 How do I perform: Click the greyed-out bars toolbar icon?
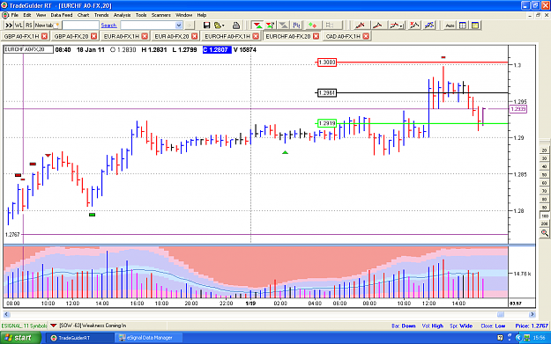point(330,26)
